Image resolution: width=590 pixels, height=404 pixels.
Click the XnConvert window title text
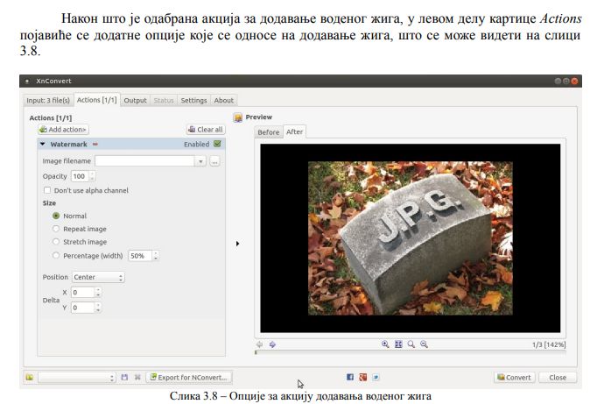click(x=53, y=81)
